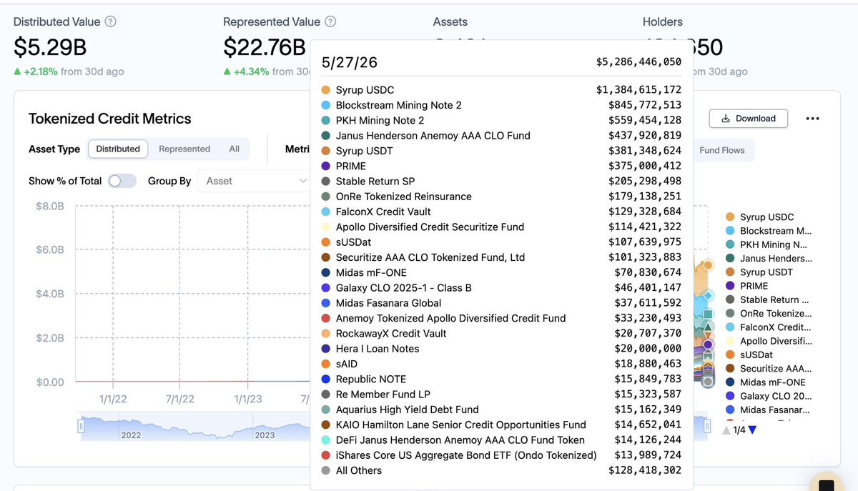Click the sUSDat legend color dot
The height and width of the screenshot is (491, 858).
pyautogui.click(x=730, y=354)
